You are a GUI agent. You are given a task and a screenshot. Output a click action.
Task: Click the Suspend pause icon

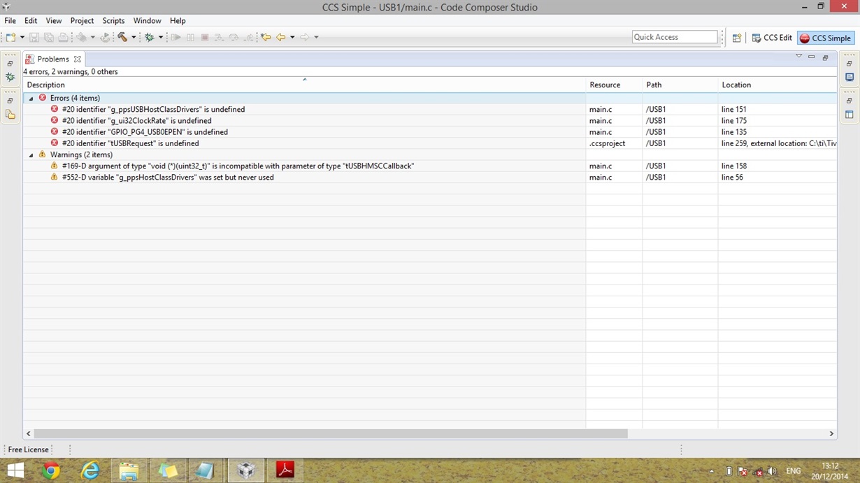190,37
